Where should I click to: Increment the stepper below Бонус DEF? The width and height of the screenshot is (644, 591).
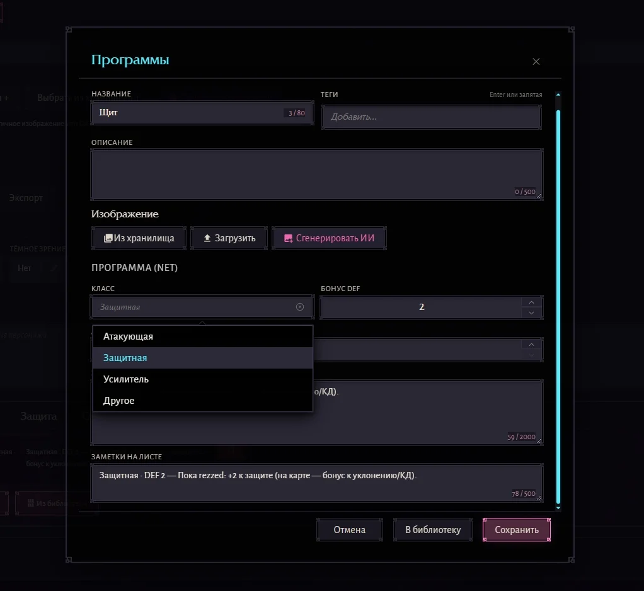point(531,345)
